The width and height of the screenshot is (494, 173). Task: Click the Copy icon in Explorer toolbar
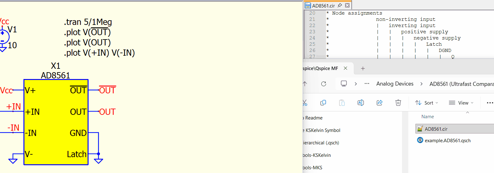[323, 103]
